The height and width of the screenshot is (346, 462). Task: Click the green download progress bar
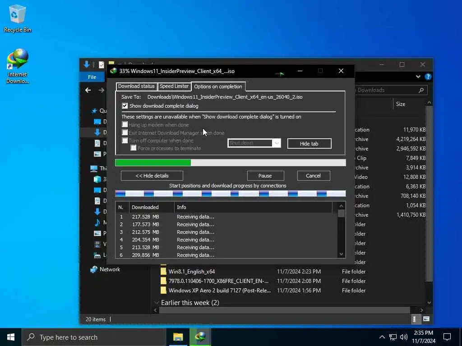pyautogui.click(x=231, y=163)
